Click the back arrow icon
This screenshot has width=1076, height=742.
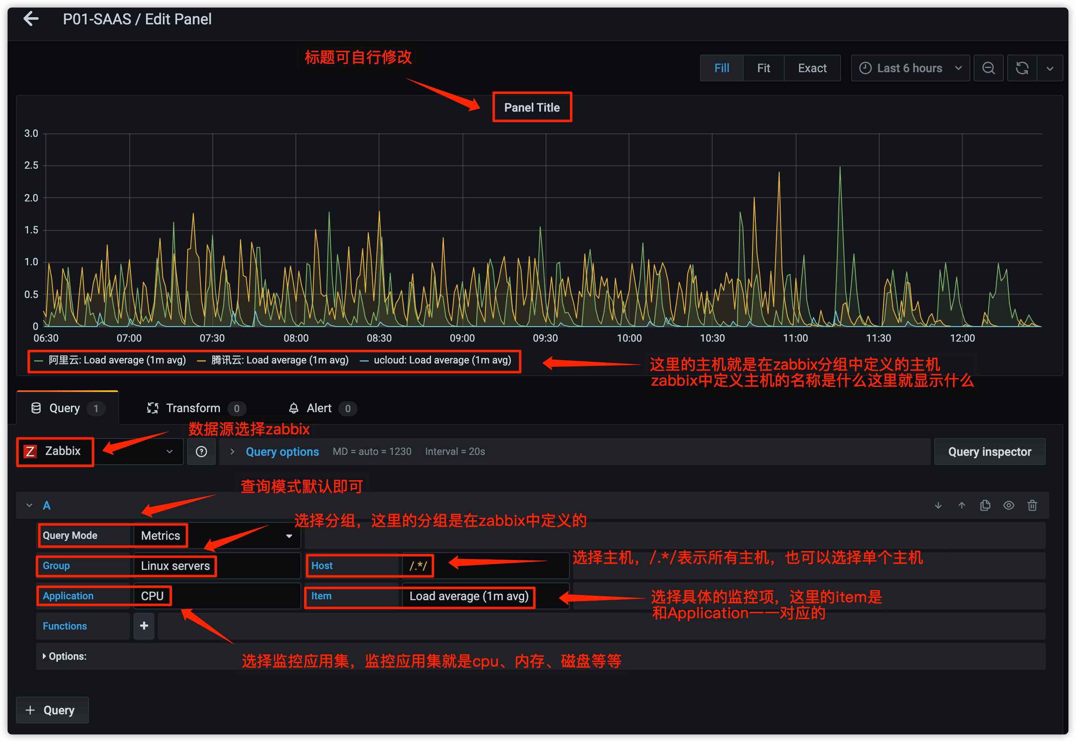click(x=31, y=19)
